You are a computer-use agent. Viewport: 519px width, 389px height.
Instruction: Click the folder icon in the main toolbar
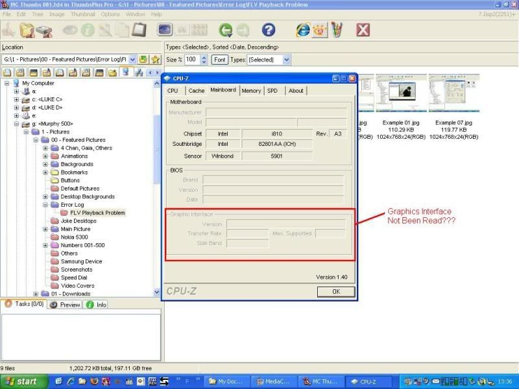click(x=27, y=30)
